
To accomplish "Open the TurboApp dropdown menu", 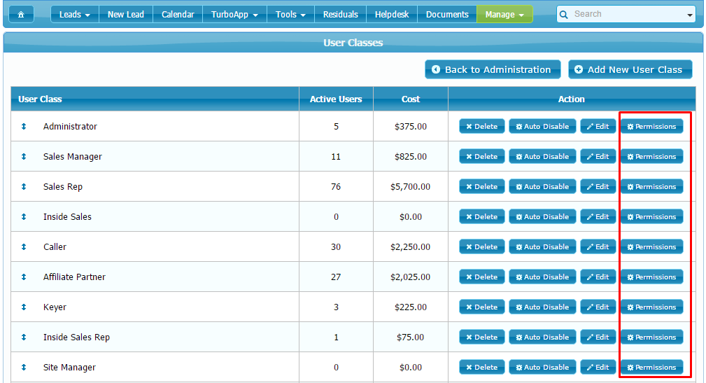I will click(234, 14).
